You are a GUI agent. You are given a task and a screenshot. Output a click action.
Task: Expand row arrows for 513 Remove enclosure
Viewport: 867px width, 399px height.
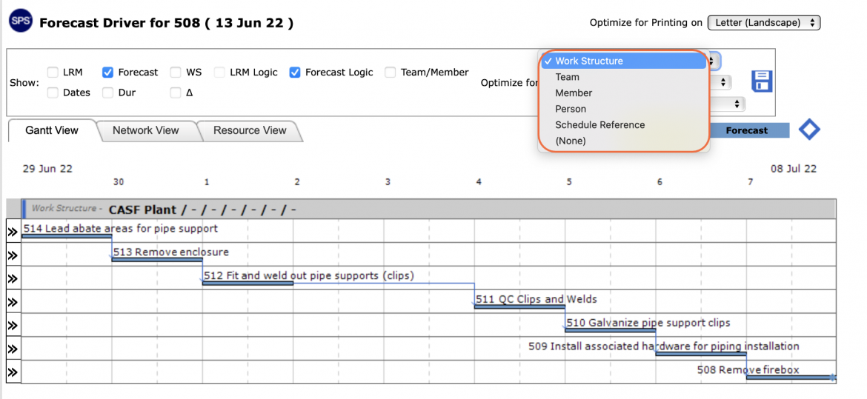pyautogui.click(x=13, y=255)
